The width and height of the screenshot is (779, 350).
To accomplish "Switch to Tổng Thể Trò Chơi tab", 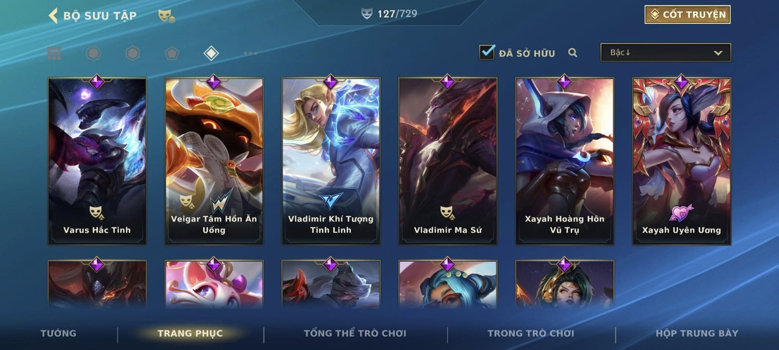I will 355,333.
